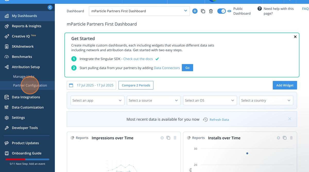Delete dashboard using trash icon
309x172 pixels.
click(211, 11)
